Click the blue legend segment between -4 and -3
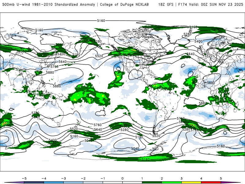 [54, 182]
